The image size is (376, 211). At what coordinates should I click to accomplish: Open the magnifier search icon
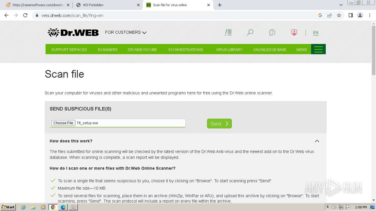250,32
